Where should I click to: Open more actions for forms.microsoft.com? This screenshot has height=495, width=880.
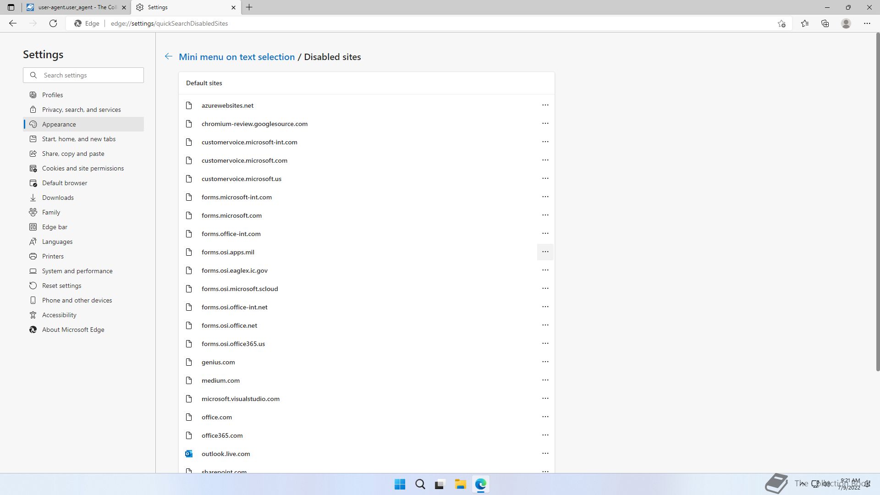click(x=545, y=215)
